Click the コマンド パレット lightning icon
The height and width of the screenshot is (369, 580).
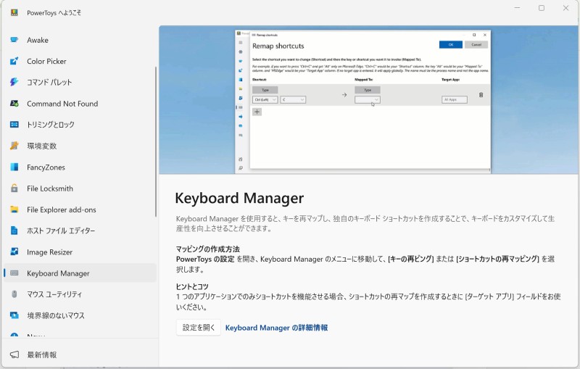[14, 82]
